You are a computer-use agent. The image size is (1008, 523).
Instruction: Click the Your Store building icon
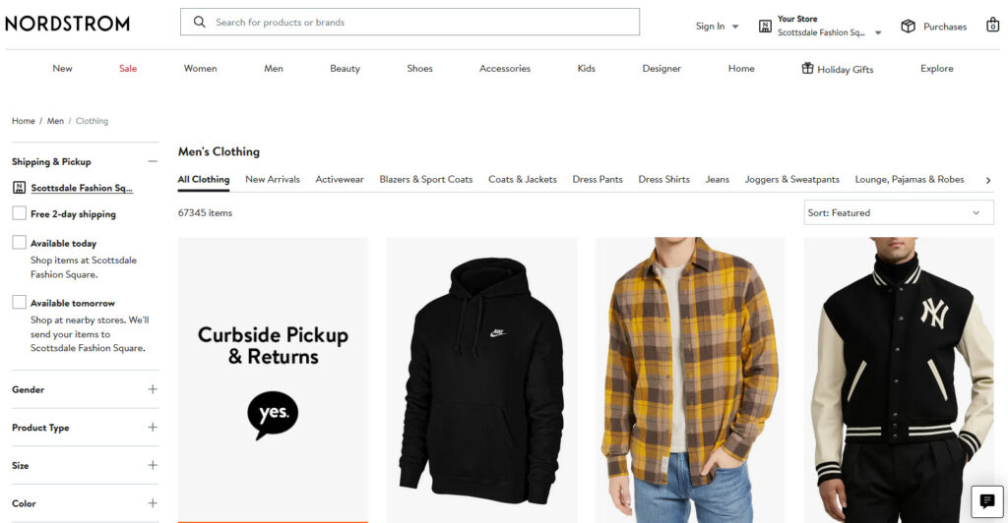[765, 27]
